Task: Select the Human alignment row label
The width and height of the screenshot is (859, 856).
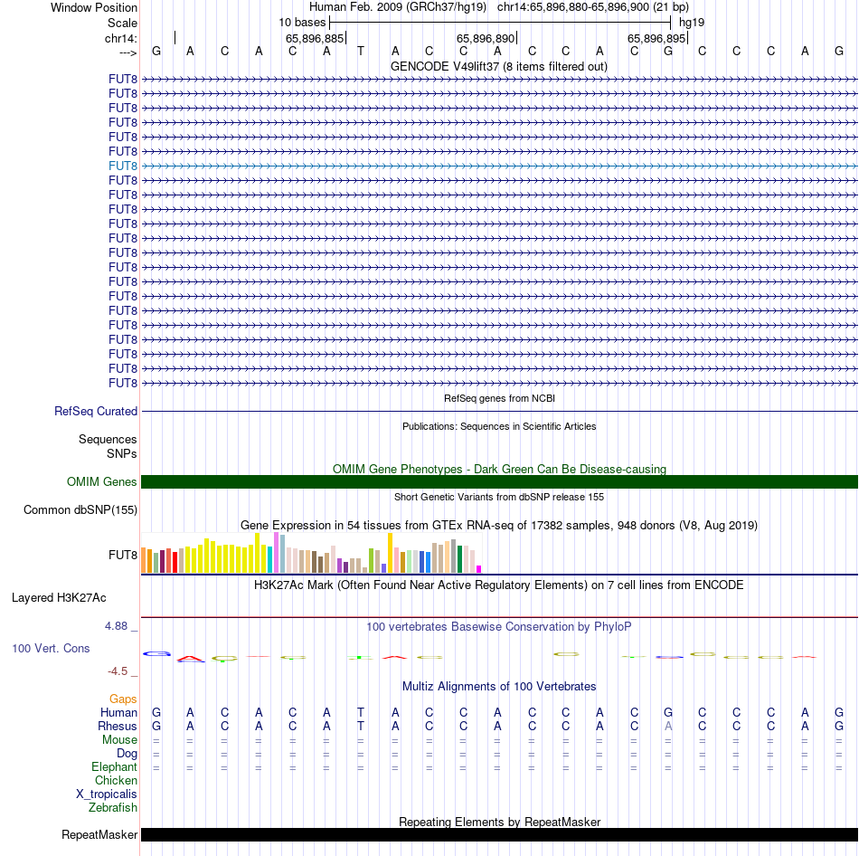Action: 118,713
